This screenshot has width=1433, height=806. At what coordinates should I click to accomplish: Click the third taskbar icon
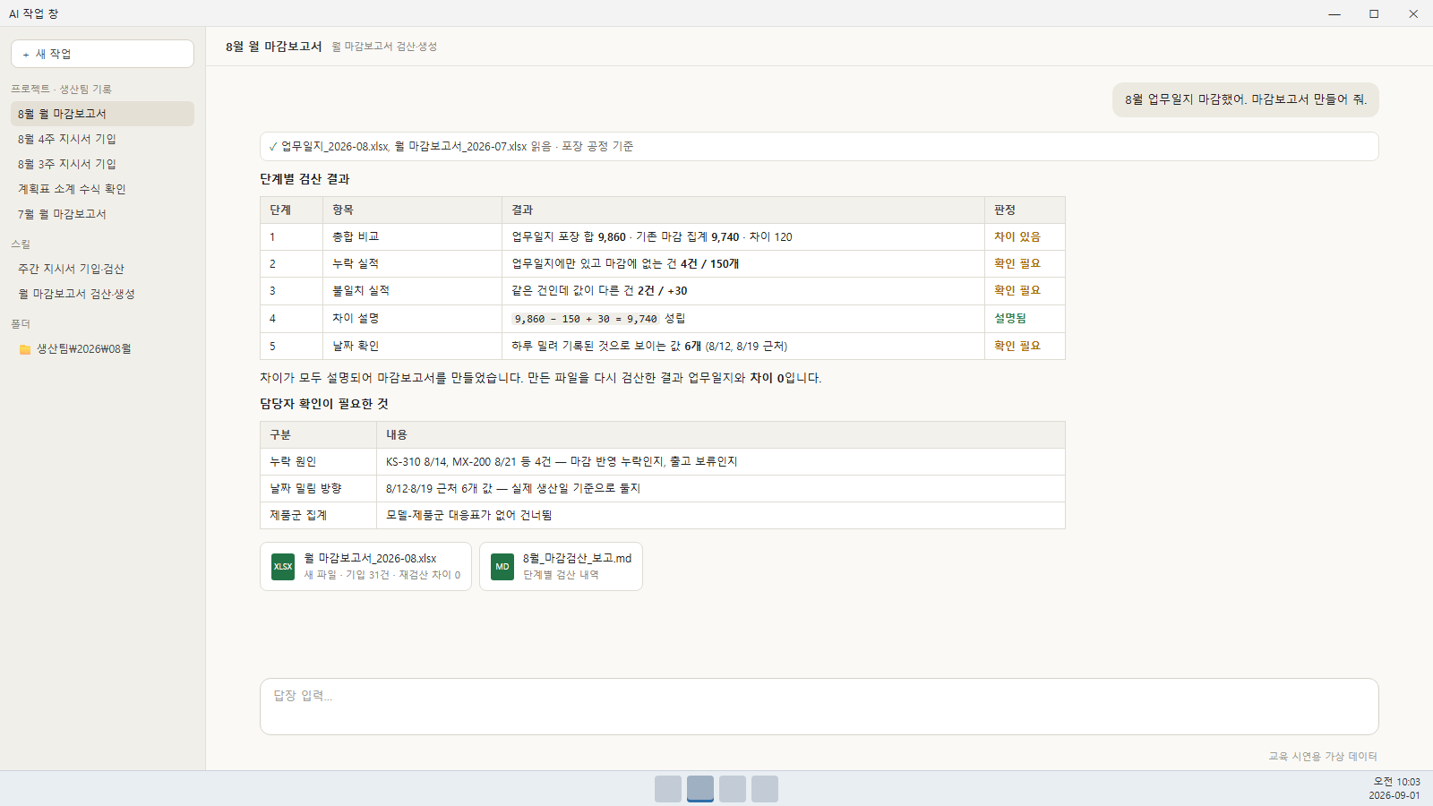pyautogui.click(x=733, y=789)
